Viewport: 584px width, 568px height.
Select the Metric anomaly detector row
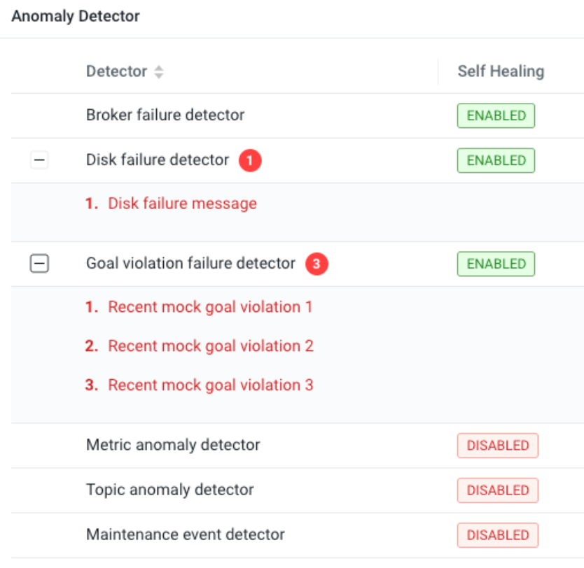pos(173,445)
